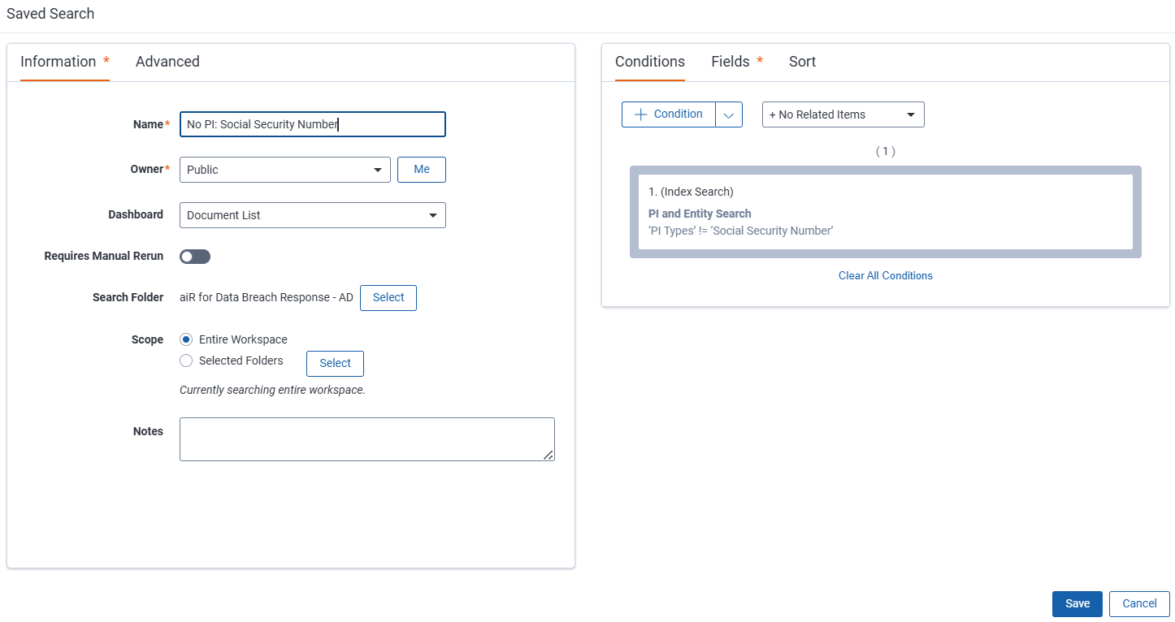This screenshot has height=622, width=1175.
Task: Click Select next to Search Folder
Action: 388,298
